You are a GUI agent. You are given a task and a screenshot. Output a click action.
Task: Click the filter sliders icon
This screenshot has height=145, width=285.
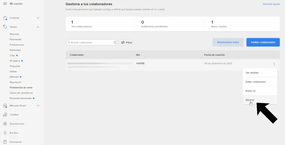click(x=123, y=43)
